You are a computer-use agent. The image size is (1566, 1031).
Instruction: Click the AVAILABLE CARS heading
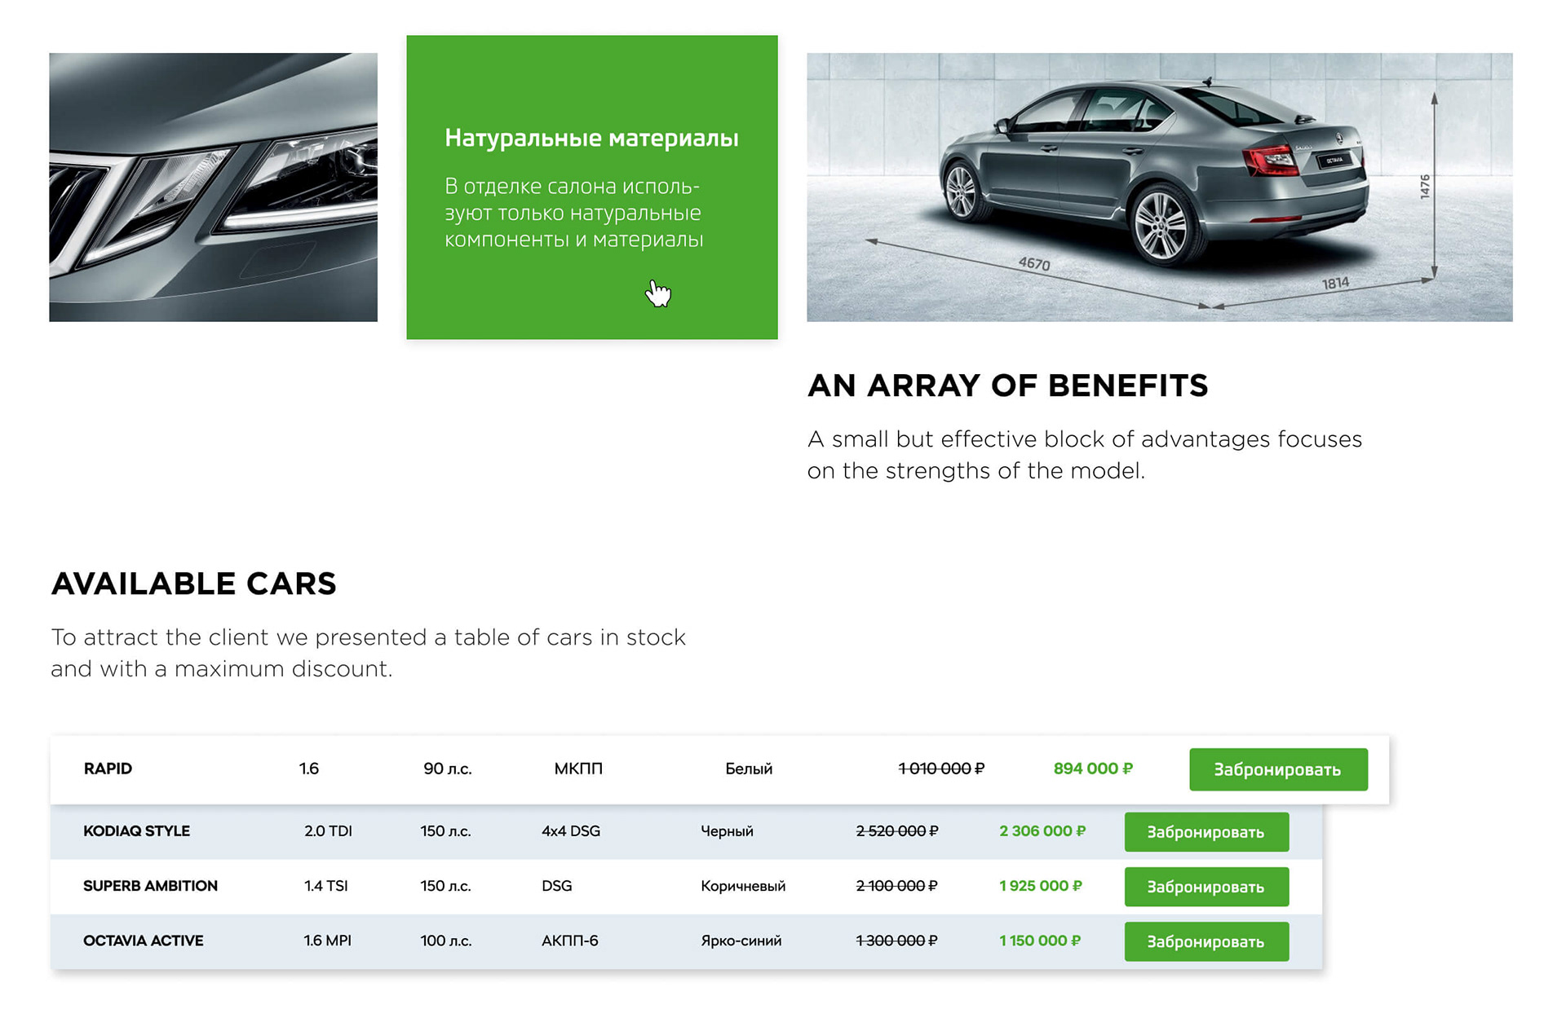coord(194,584)
